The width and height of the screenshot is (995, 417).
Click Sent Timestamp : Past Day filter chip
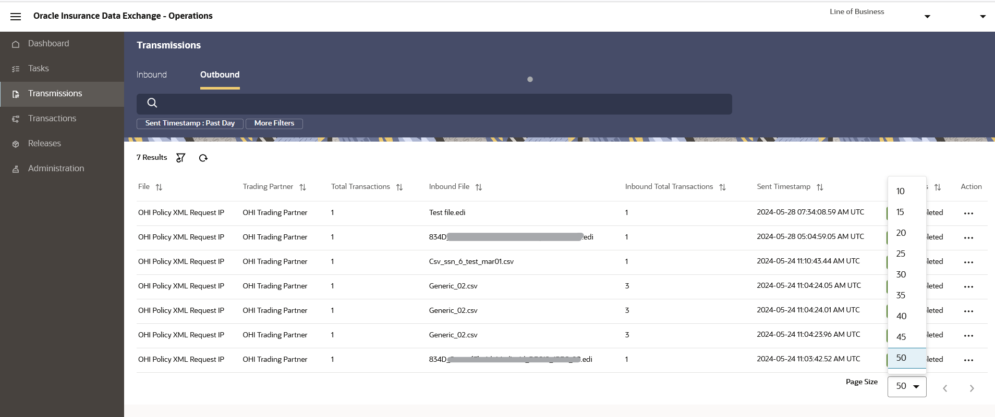190,123
